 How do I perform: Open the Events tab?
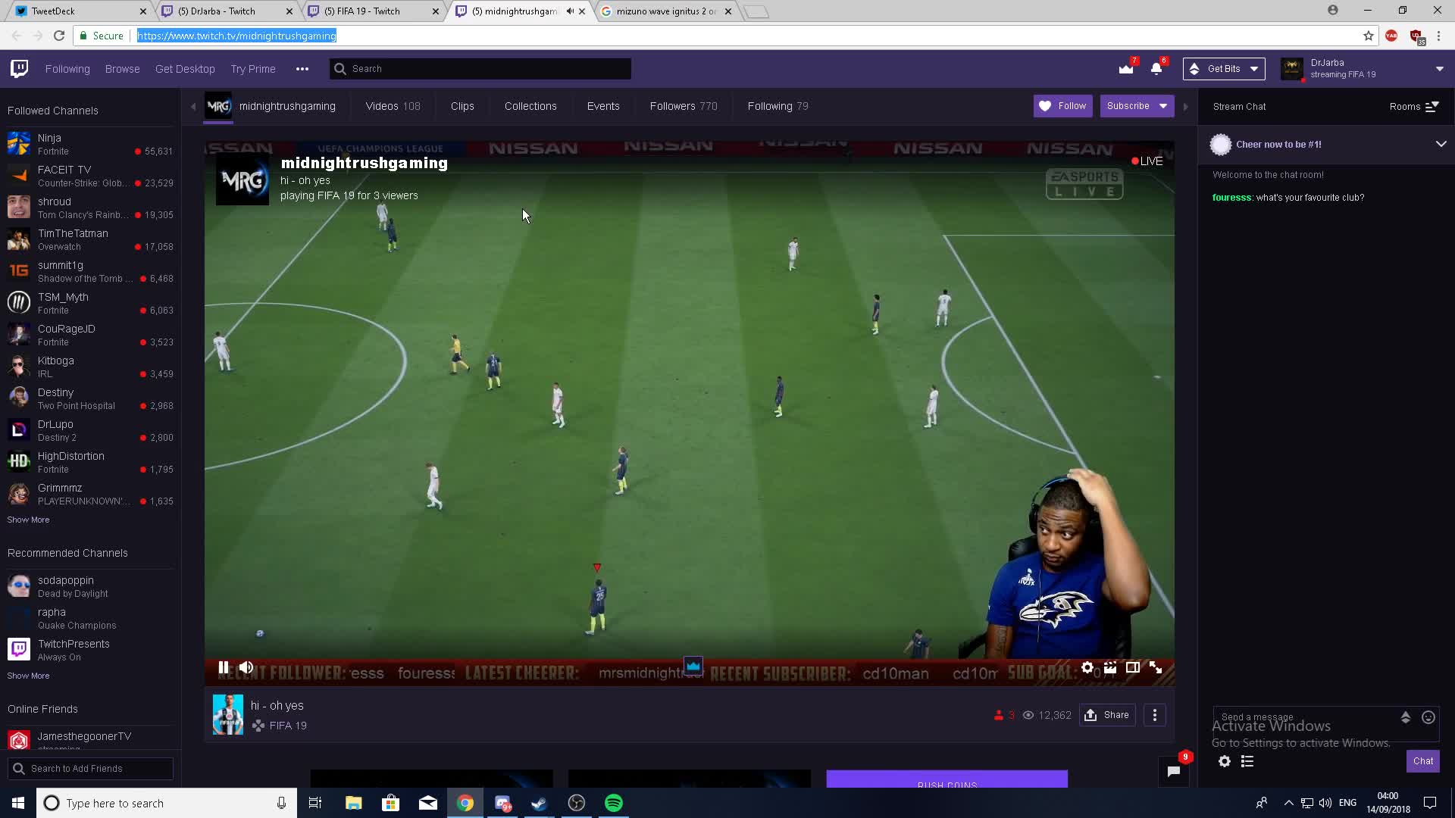(x=603, y=106)
